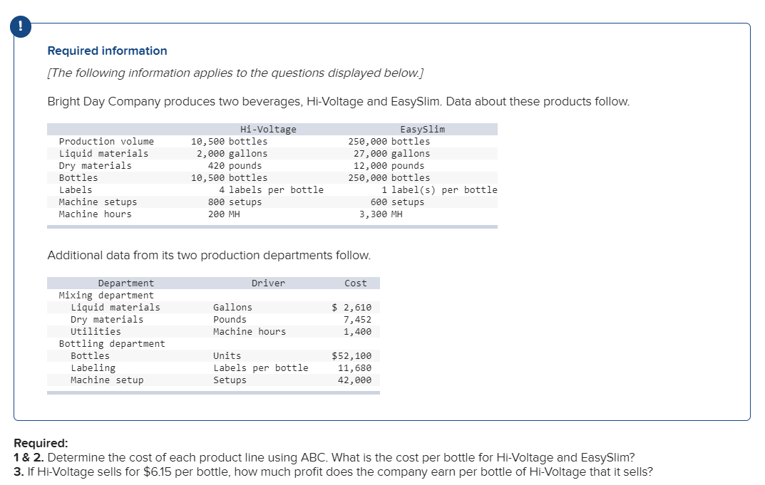Select the Required information heading
The image size is (765, 485).
107,51
